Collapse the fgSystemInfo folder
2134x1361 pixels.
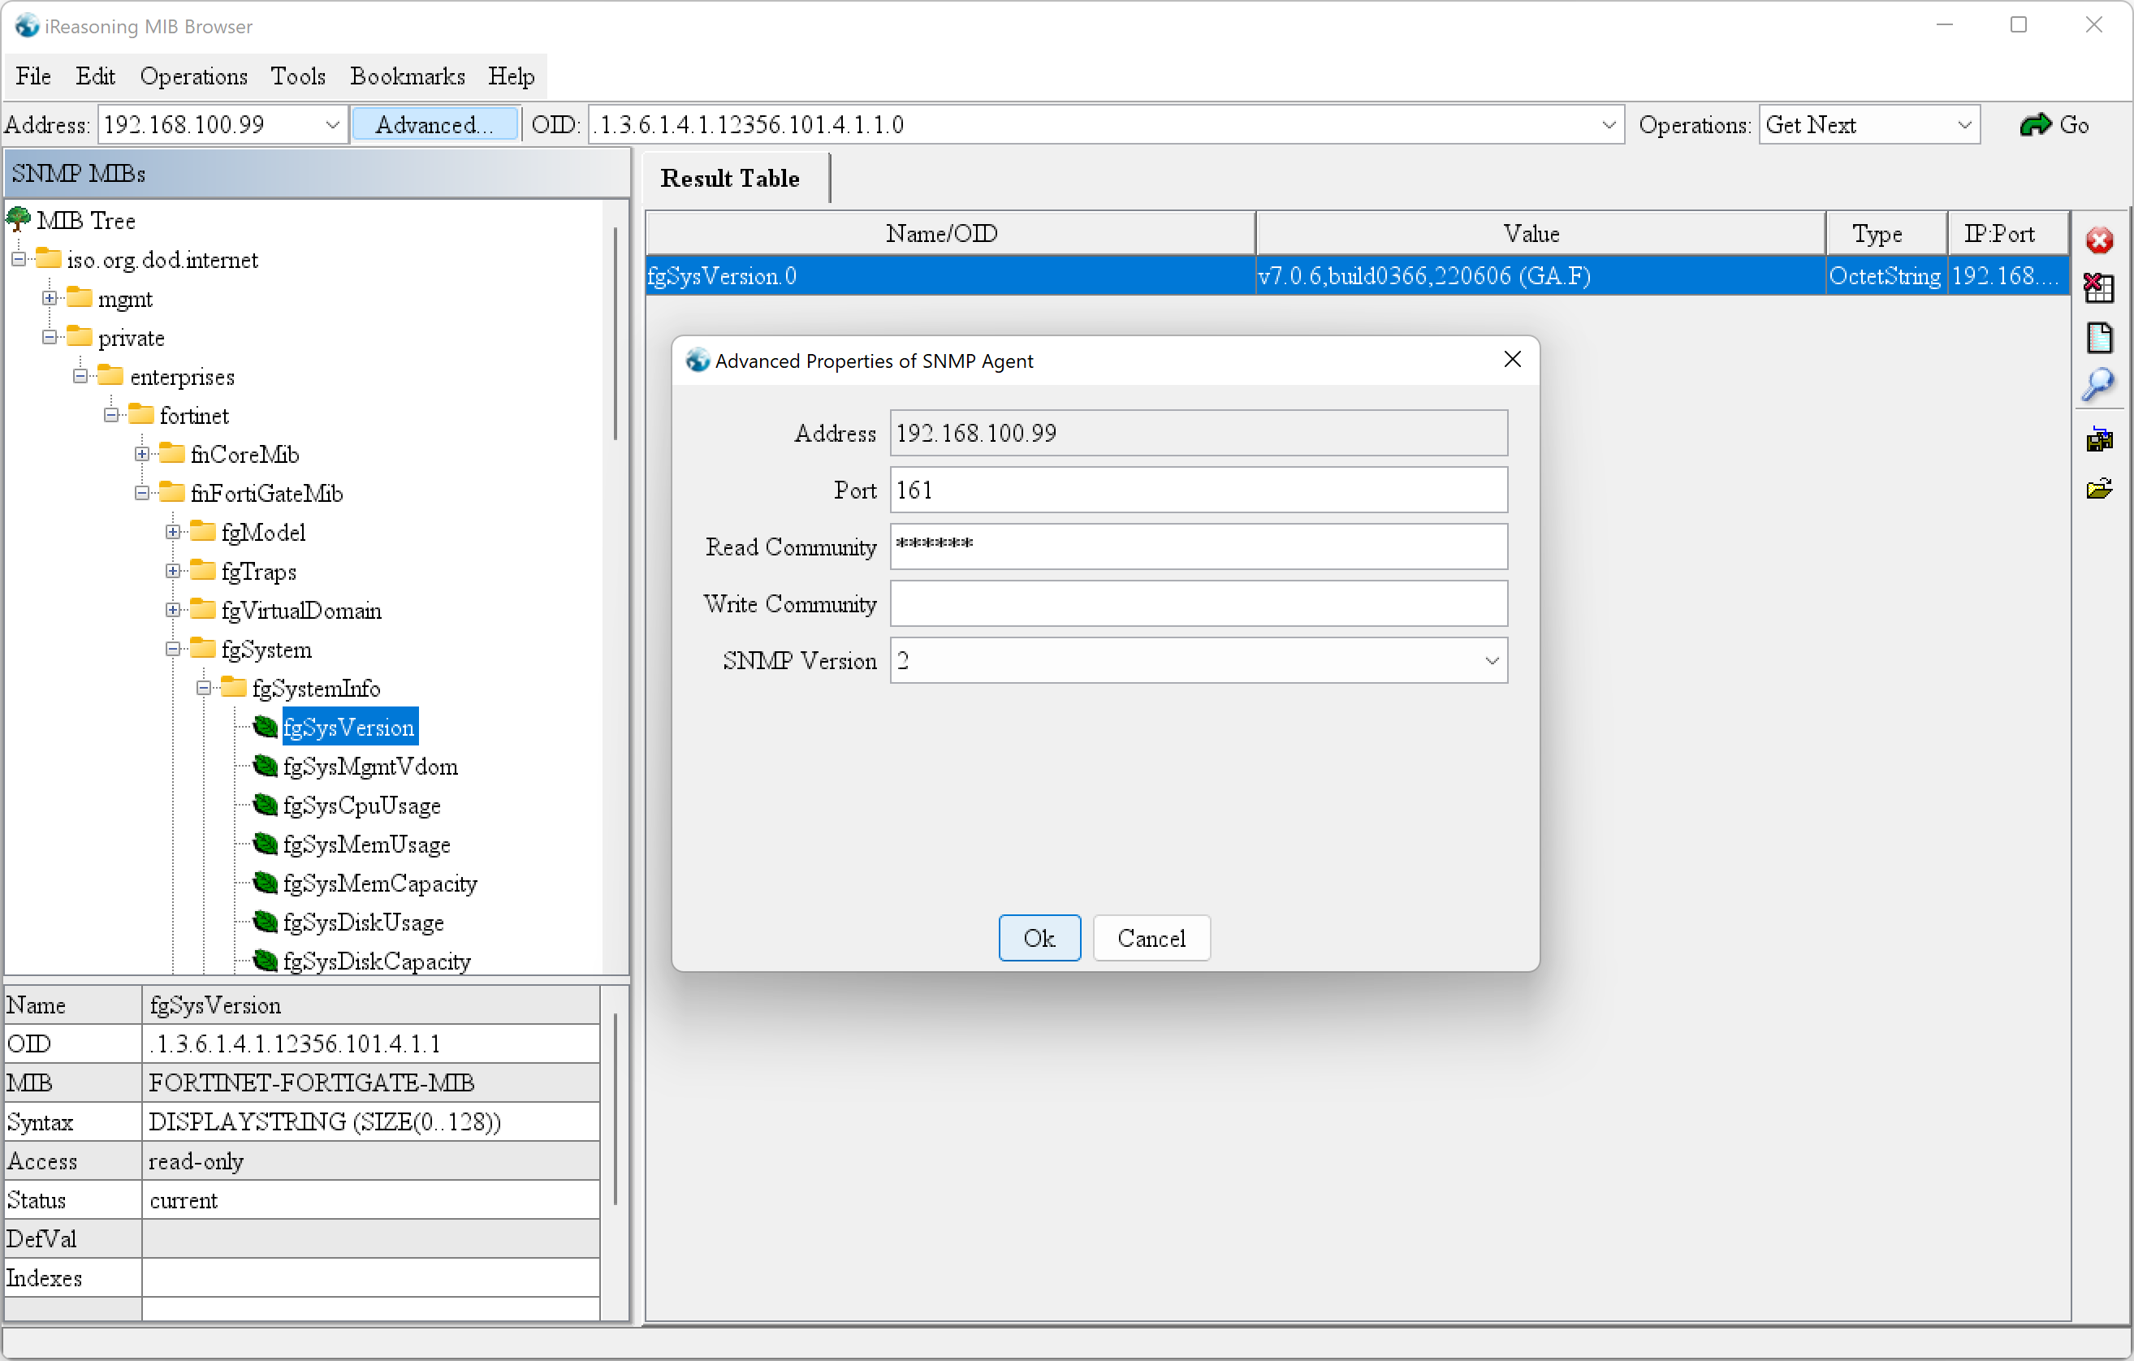(x=204, y=689)
